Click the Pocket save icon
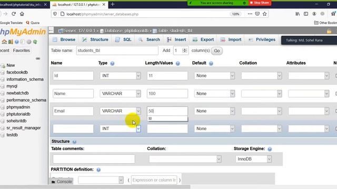The width and height of the screenshot is (337, 189). coord(257,14)
